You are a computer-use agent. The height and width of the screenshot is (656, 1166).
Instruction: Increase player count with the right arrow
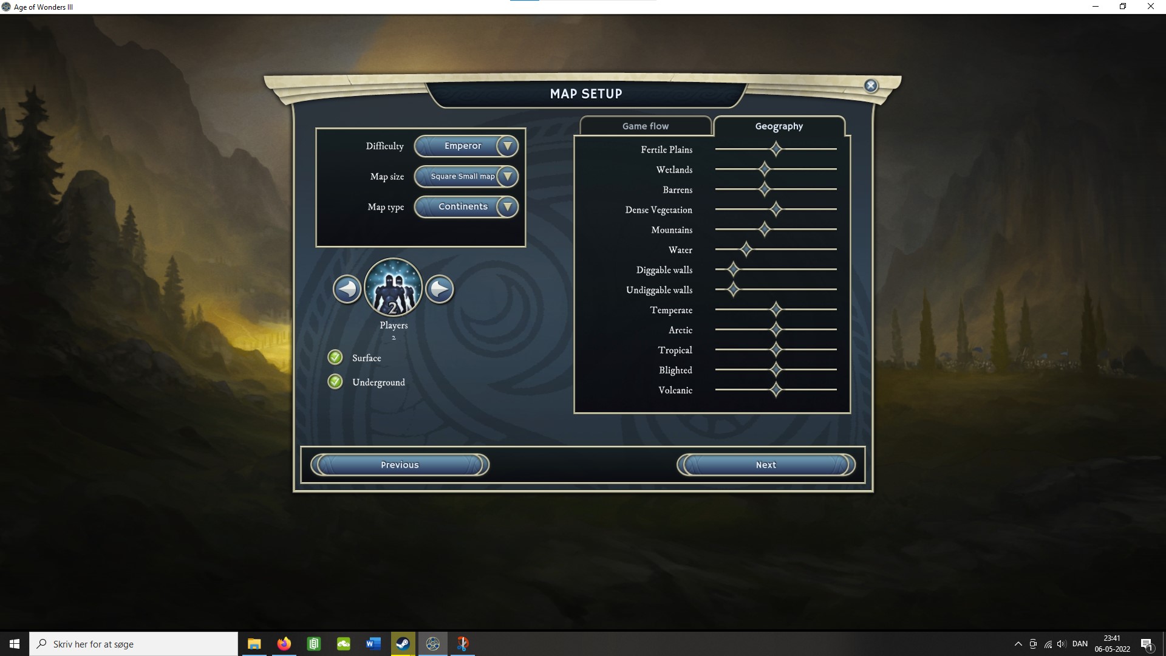coord(440,289)
